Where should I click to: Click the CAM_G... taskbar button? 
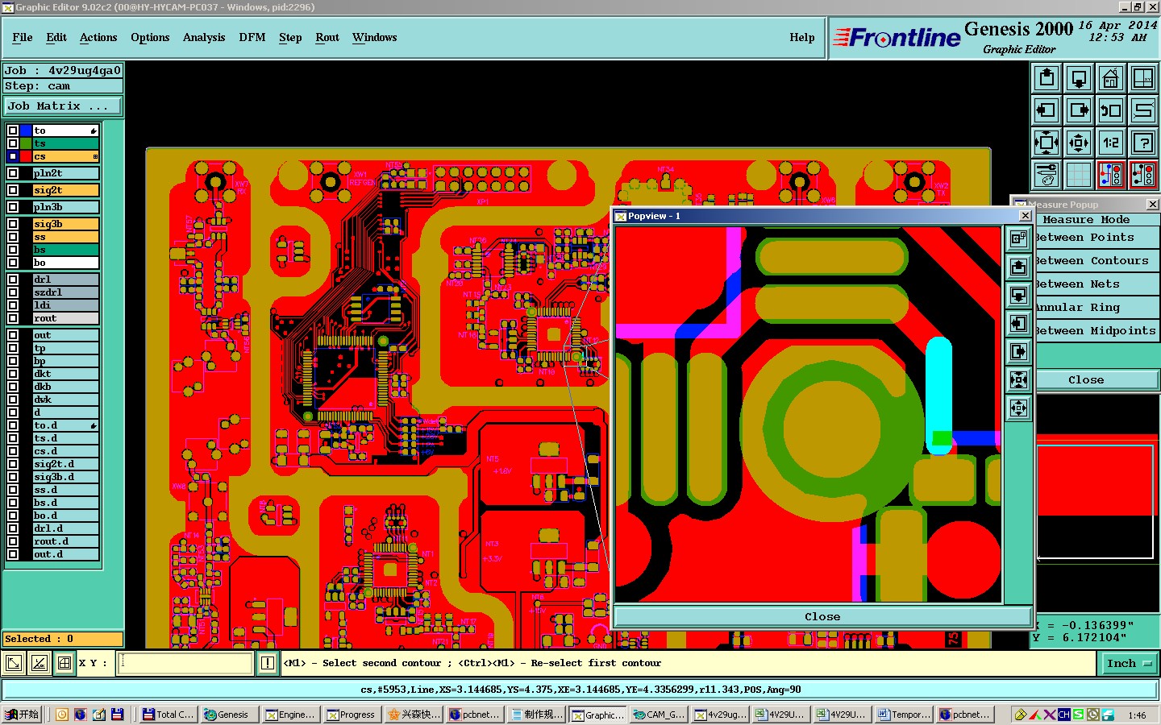click(x=659, y=715)
